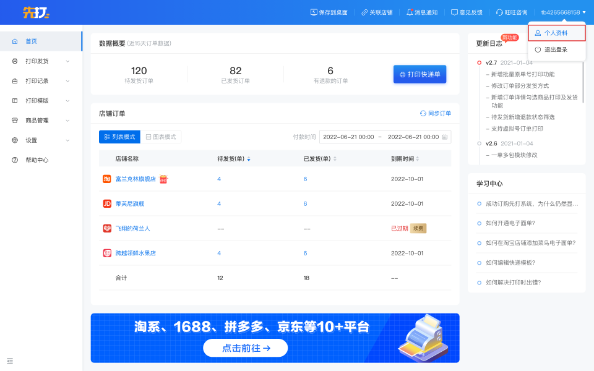
Task: Click the headset icon for 旺旺咨询
Action: pyautogui.click(x=499, y=12)
